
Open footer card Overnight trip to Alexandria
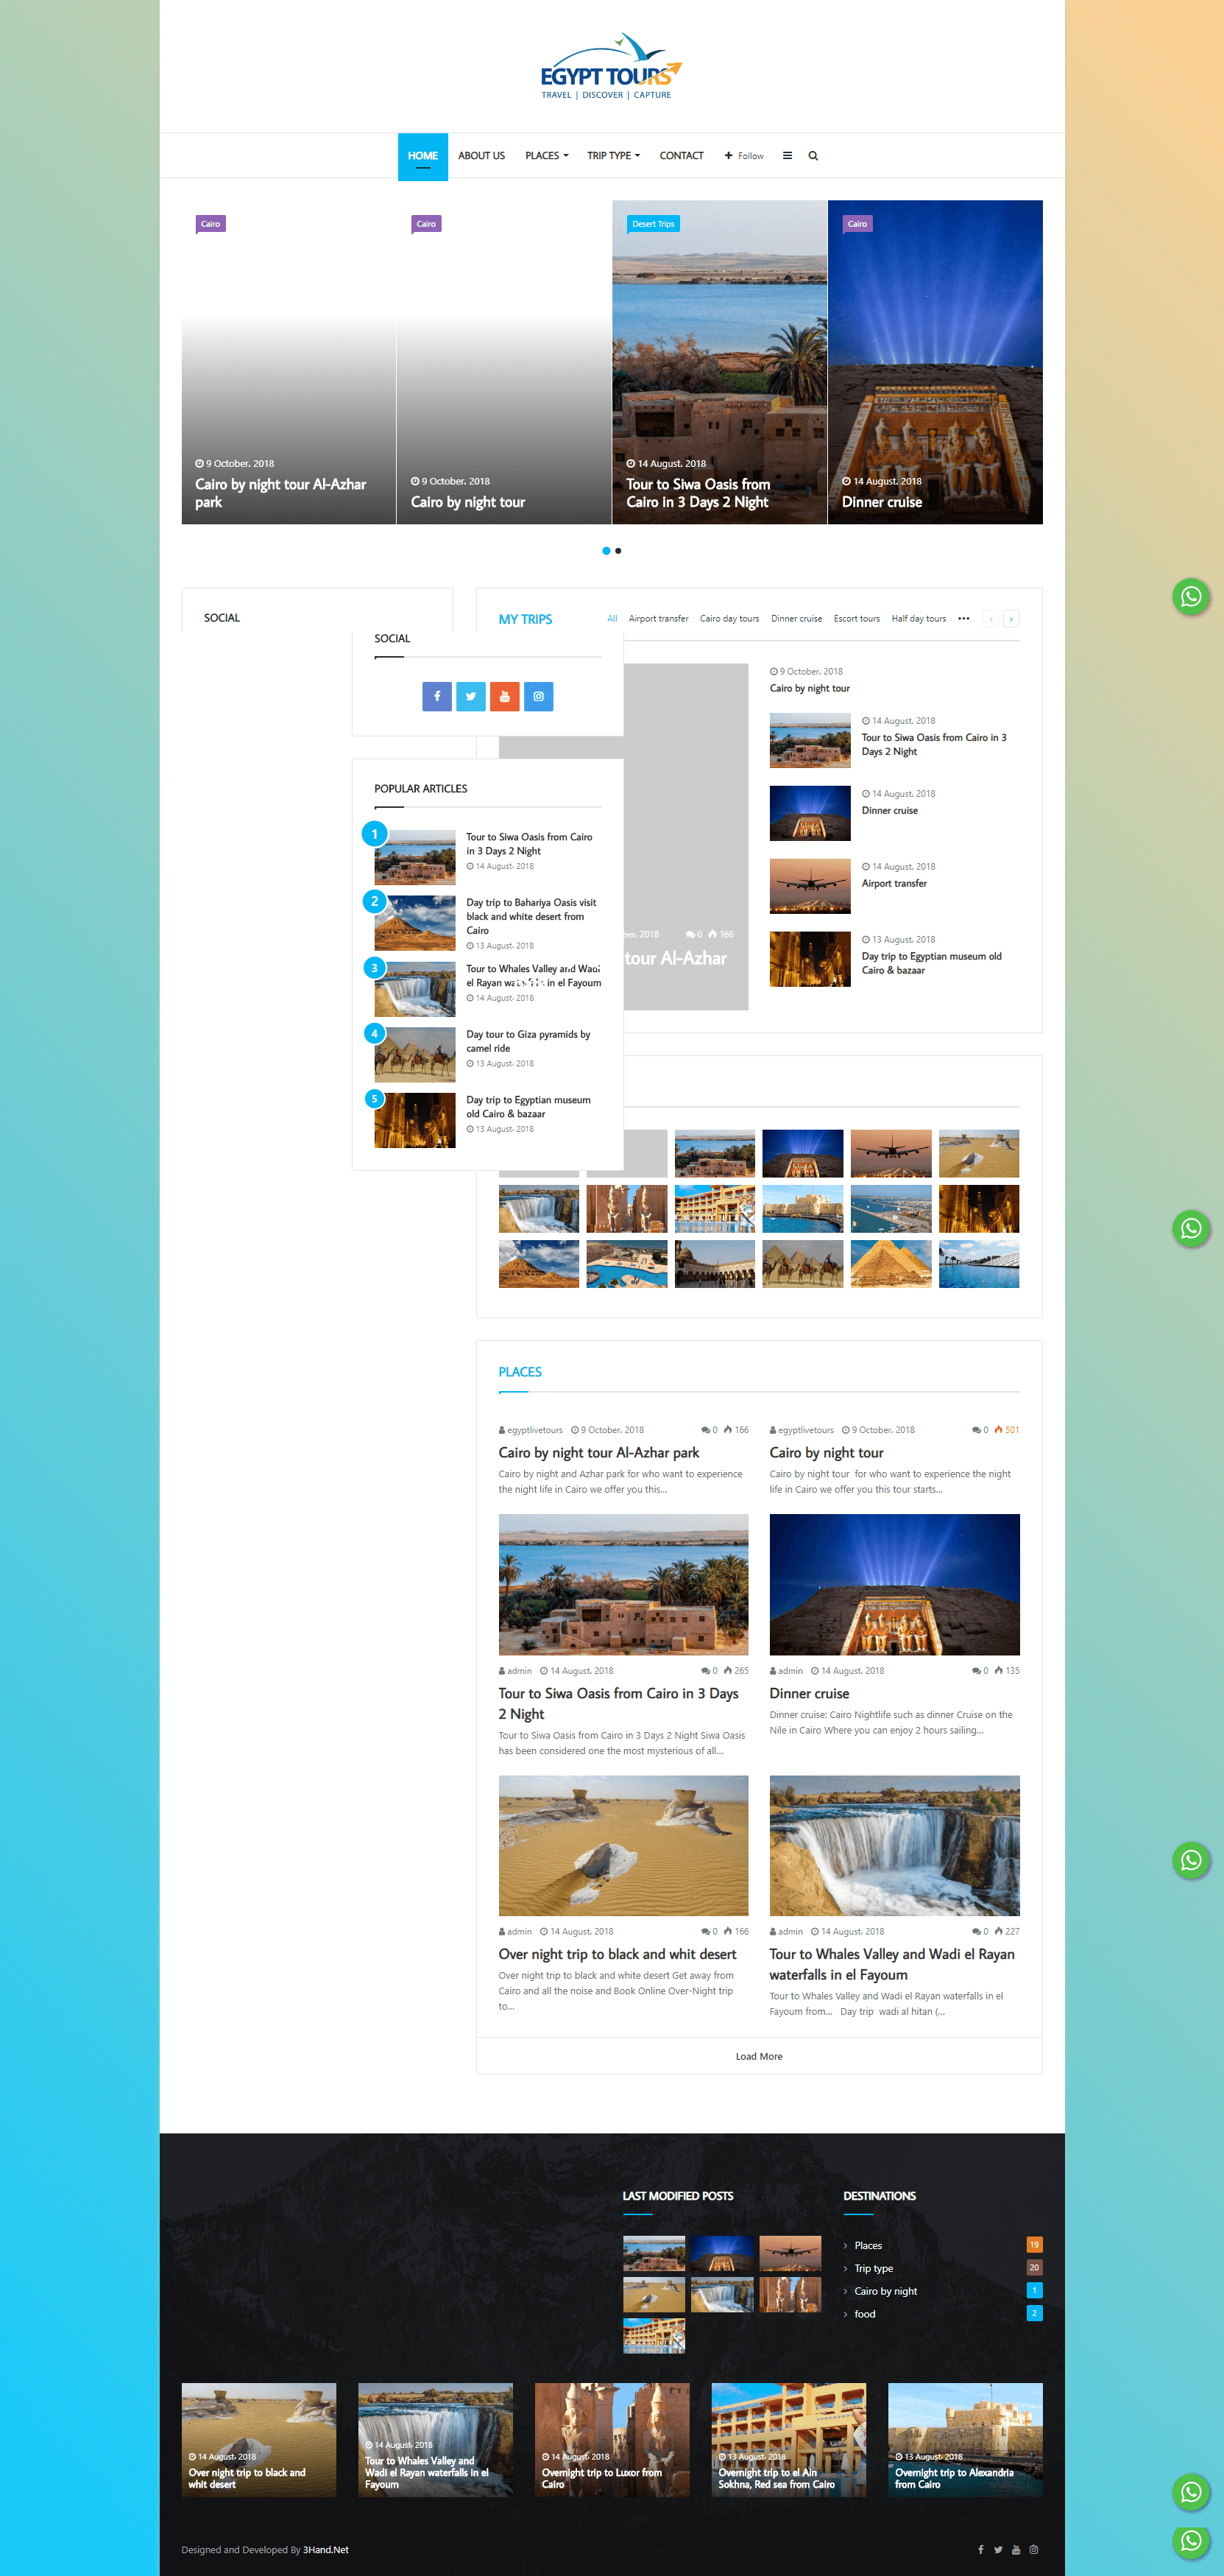point(965,2440)
